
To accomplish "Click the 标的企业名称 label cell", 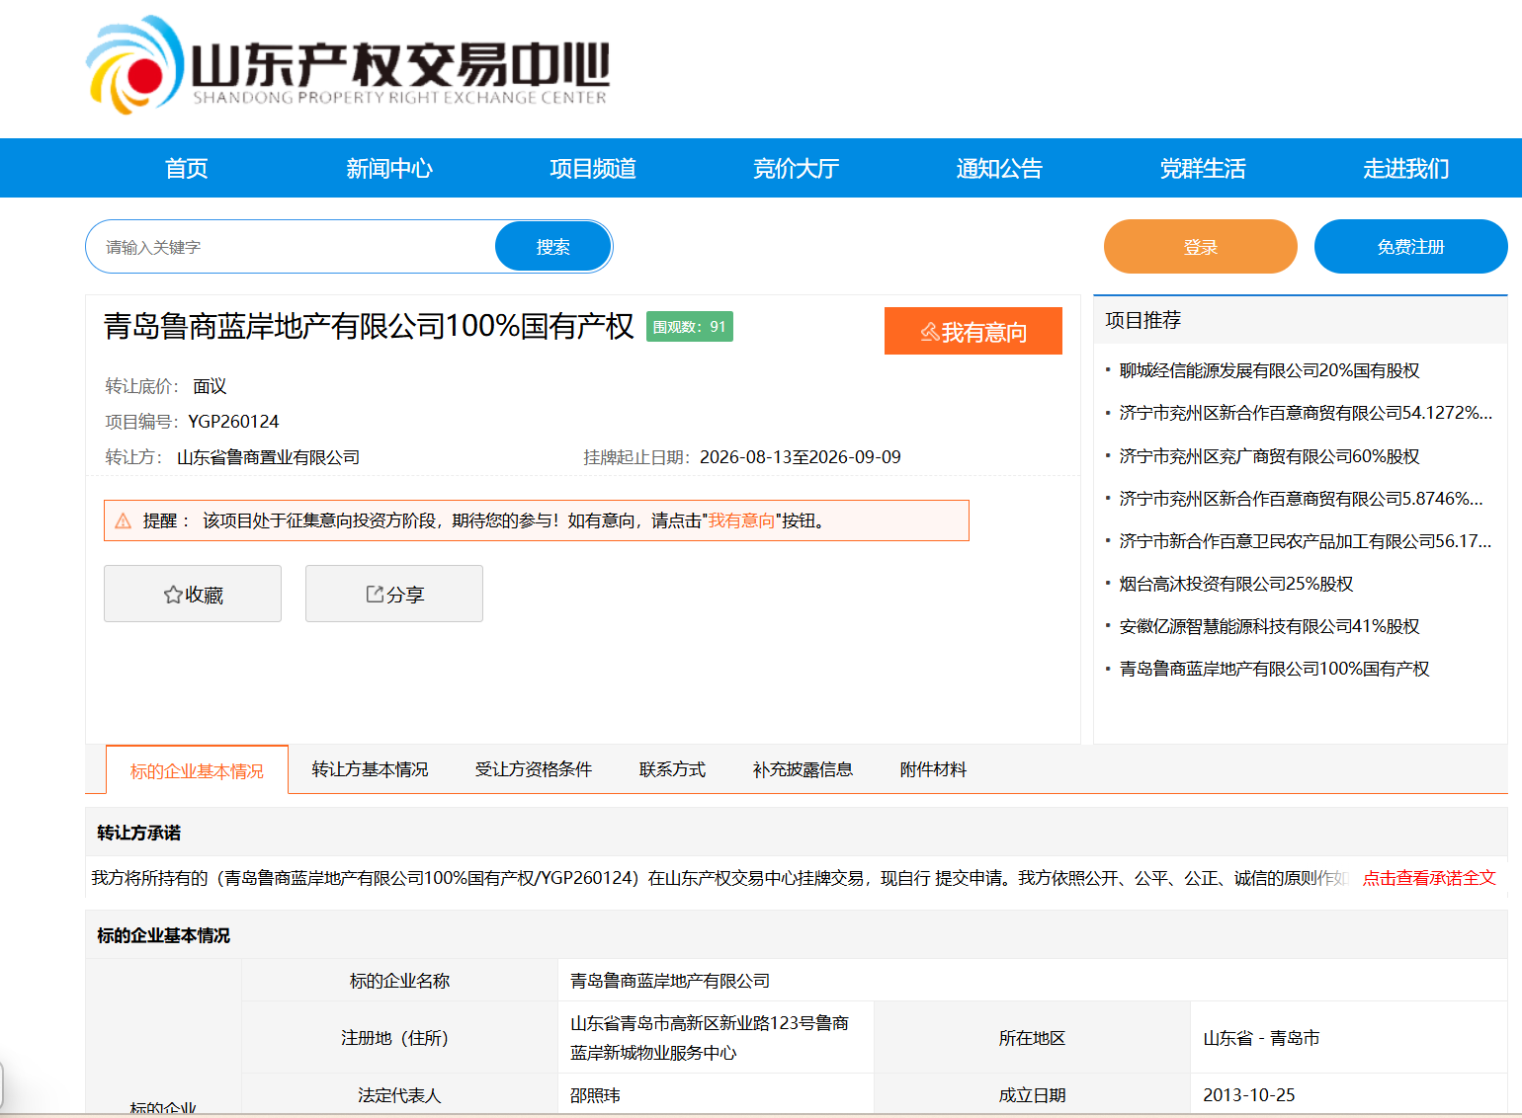I will click(399, 981).
